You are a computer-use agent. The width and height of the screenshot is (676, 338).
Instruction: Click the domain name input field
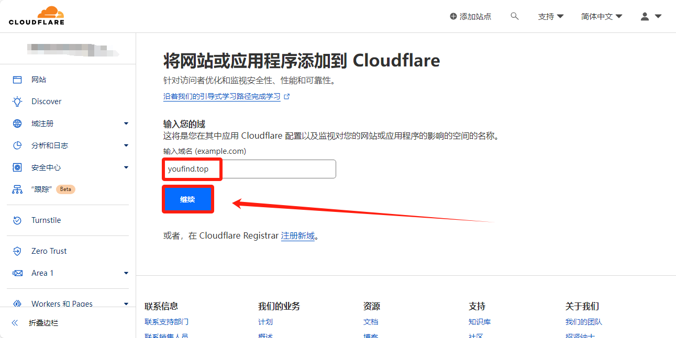[x=278, y=169]
